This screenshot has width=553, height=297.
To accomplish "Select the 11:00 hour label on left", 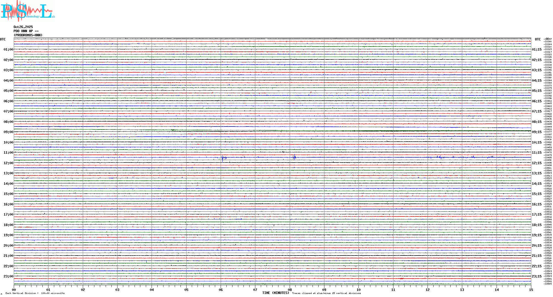I will pyautogui.click(x=8, y=153).
